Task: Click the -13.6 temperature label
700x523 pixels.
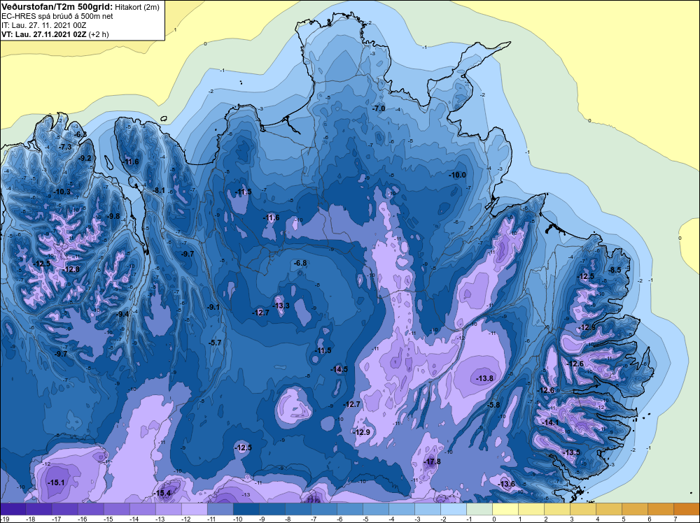Action: pos(507,485)
